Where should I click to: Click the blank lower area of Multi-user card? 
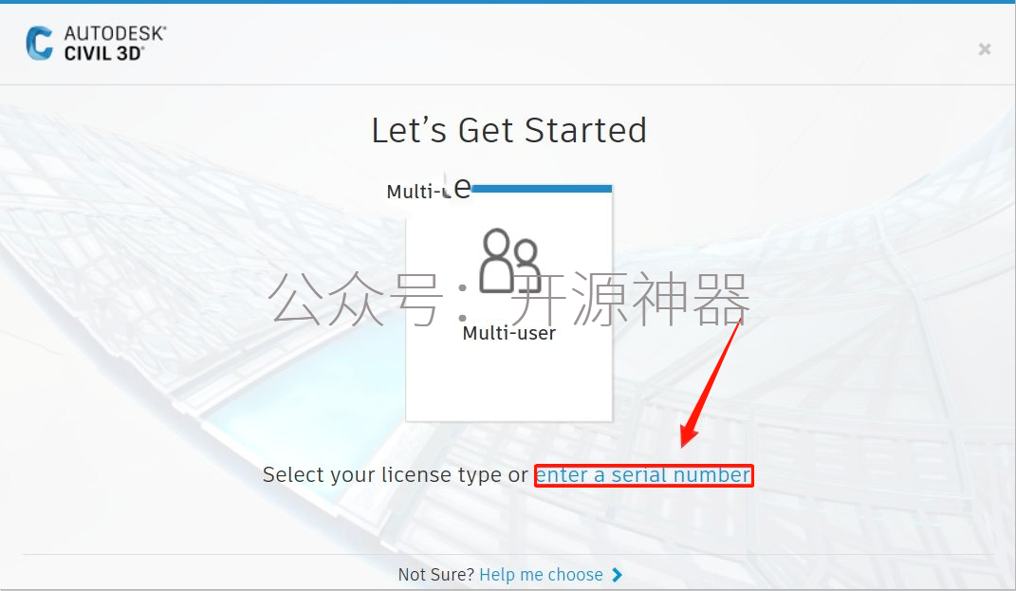pyautogui.click(x=509, y=382)
